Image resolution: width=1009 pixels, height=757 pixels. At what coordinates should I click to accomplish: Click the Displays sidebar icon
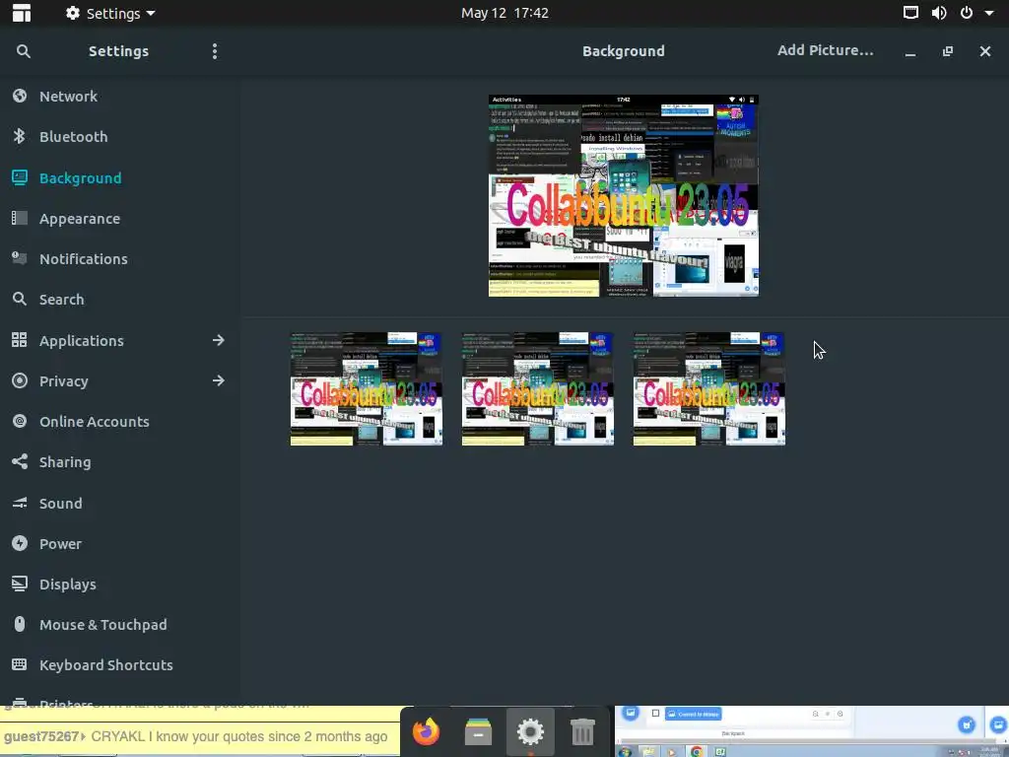(x=20, y=584)
